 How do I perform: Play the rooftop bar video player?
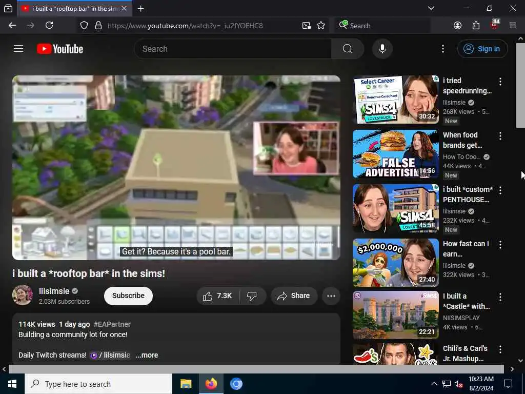(176, 168)
